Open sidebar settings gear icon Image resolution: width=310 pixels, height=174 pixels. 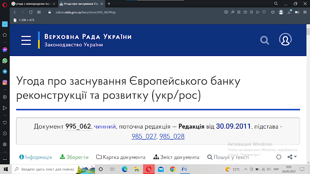pos(5,145)
